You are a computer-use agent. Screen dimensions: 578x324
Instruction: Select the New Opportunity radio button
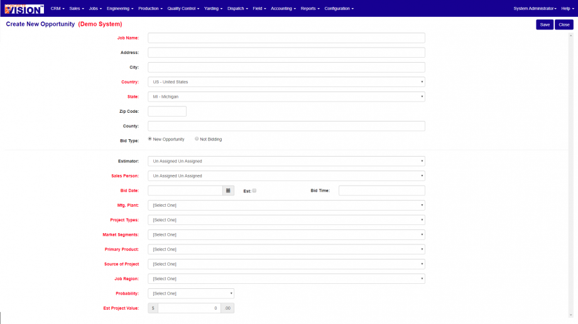[150, 139]
